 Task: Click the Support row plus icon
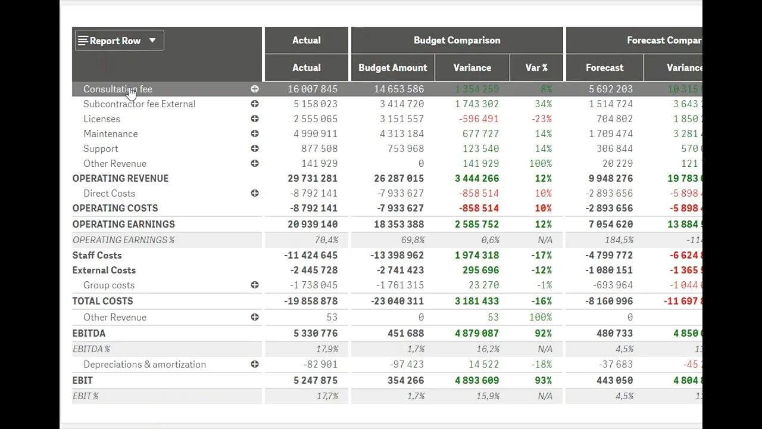pyautogui.click(x=255, y=148)
